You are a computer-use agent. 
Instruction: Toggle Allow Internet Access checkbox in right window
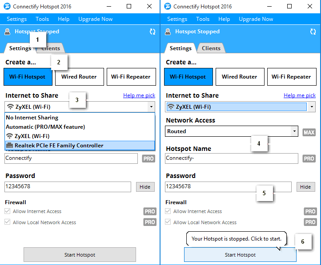pos(168,211)
